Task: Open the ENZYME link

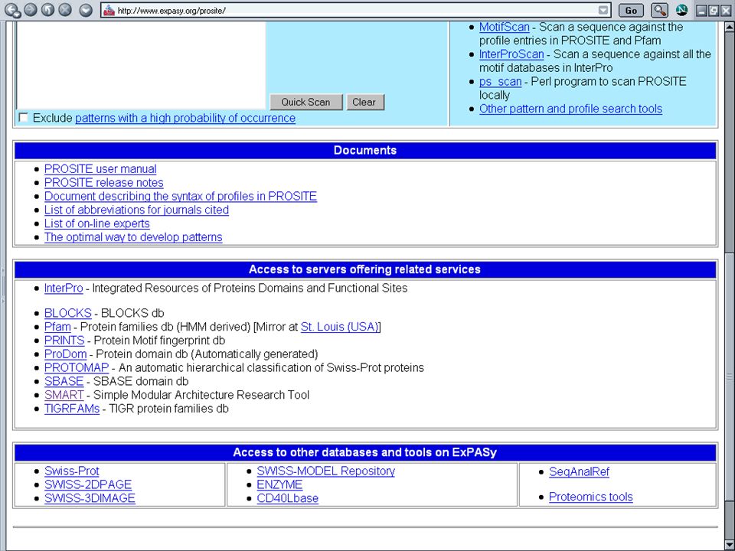Action: pyautogui.click(x=279, y=484)
